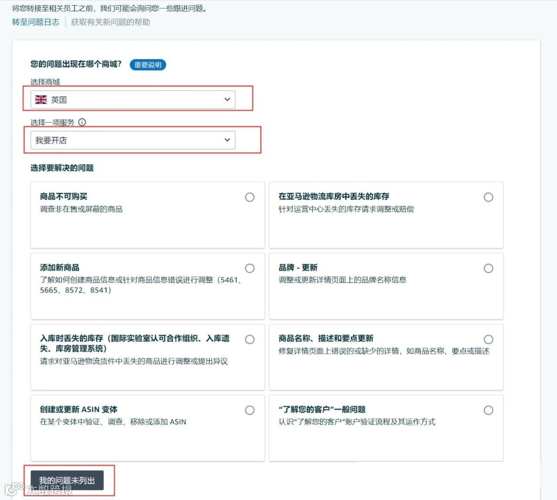Select 商品名称、描述和要点更新 radio button
557x500 pixels.
pyautogui.click(x=488, y=339)
